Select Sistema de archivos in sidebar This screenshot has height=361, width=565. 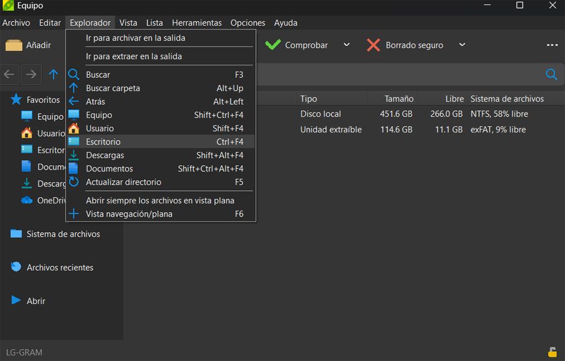click(x=63, y=234)
